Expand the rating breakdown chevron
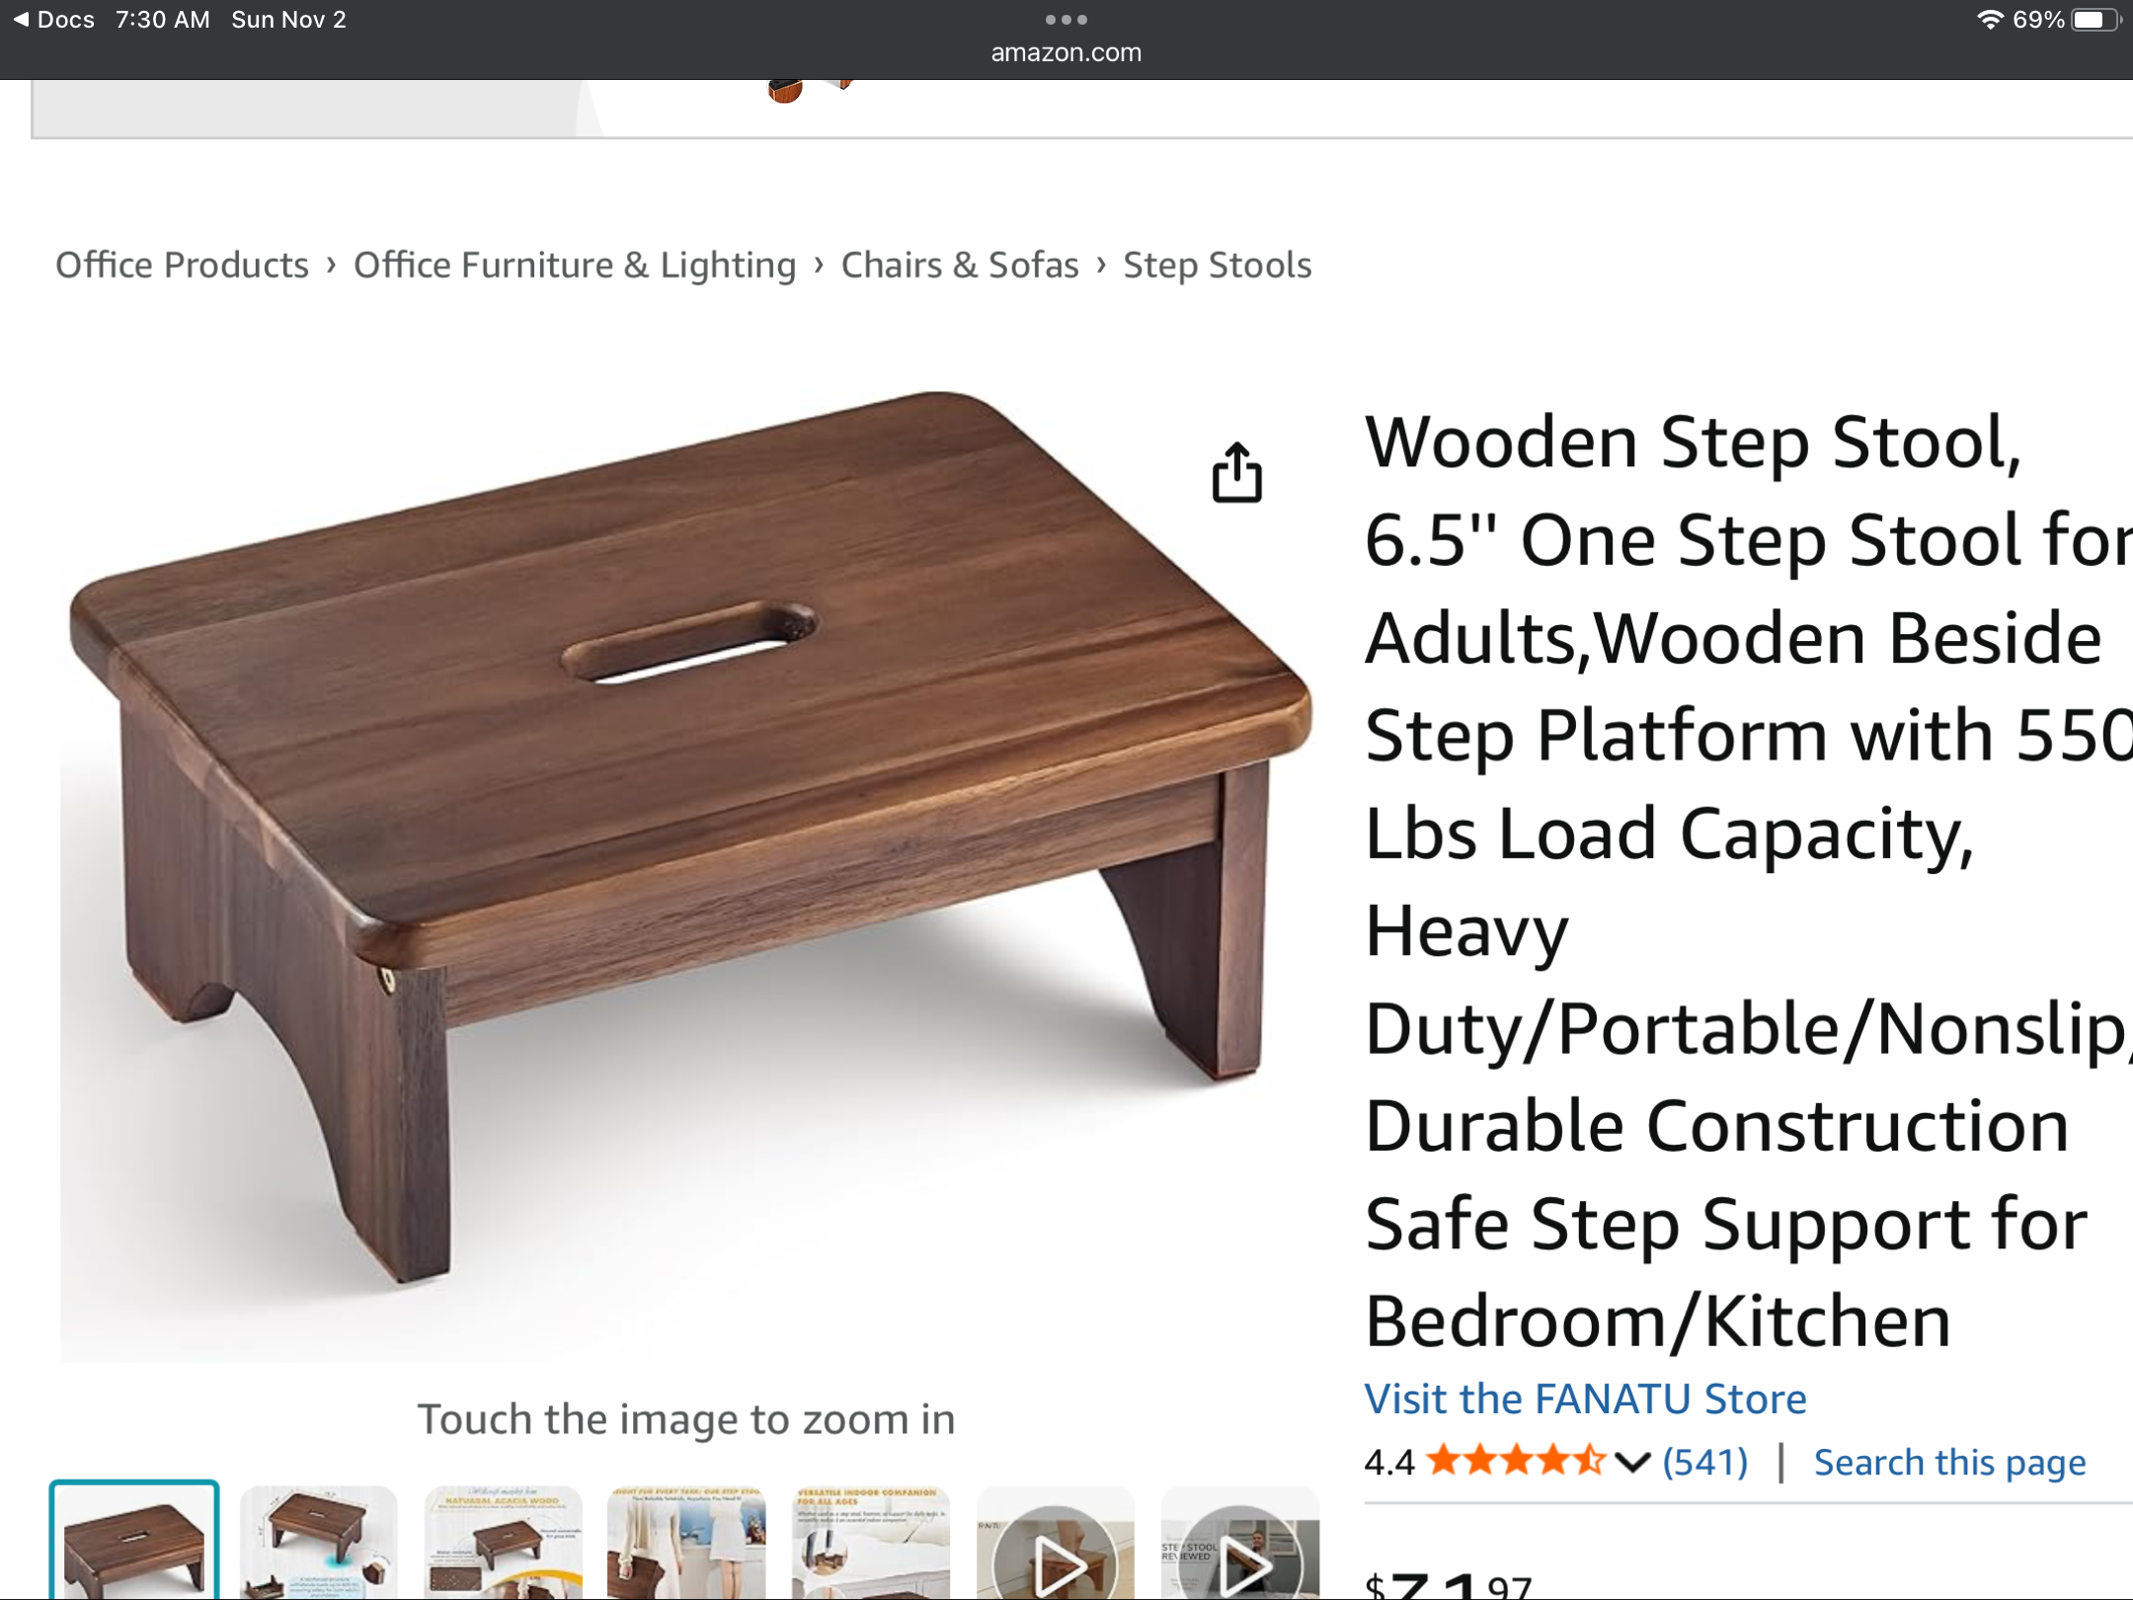This screenshot has height=1600, width=2133. (x=1632, y=1462)
